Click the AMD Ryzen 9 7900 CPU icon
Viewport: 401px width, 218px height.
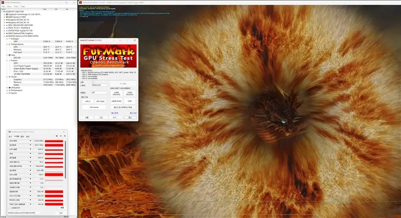(7, 17)
